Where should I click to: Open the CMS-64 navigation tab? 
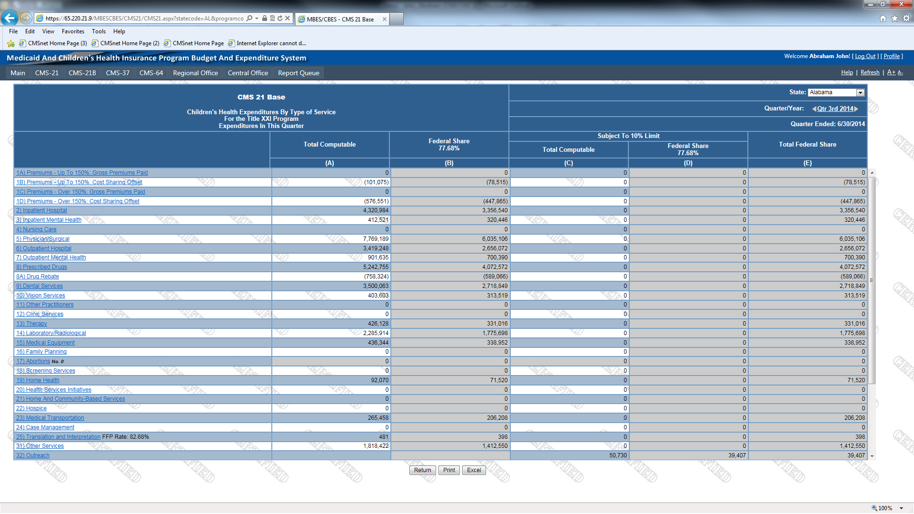click(x=151, y=73)
